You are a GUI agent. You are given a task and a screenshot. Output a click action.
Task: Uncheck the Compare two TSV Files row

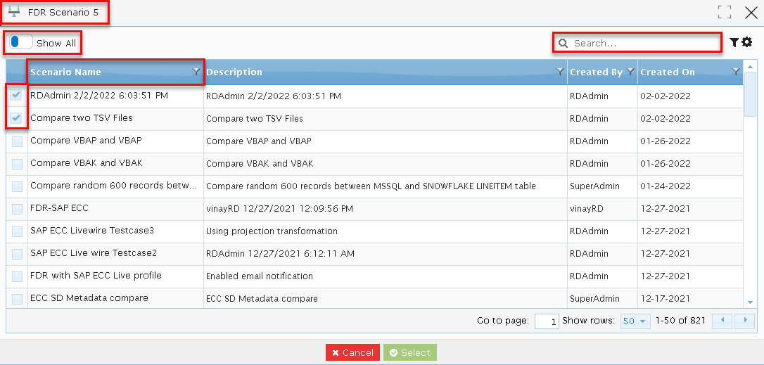pos(17,118)
